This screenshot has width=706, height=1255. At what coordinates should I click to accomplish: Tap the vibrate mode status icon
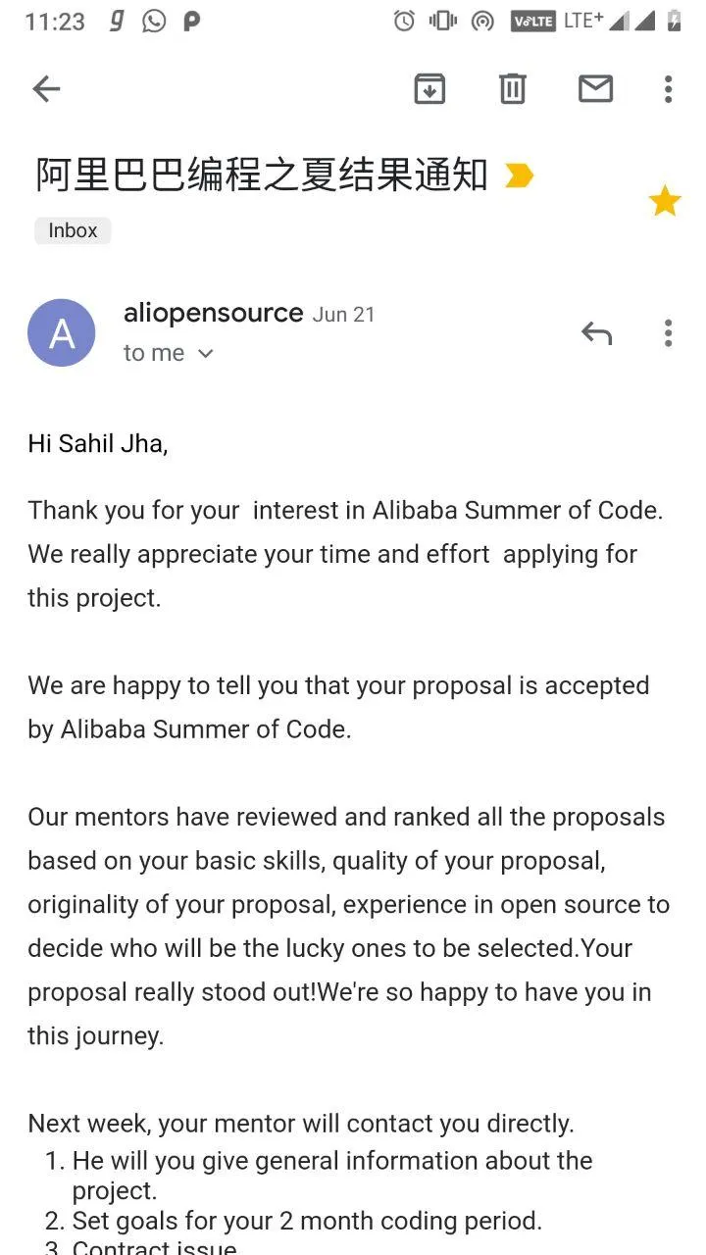coord(443,21)
